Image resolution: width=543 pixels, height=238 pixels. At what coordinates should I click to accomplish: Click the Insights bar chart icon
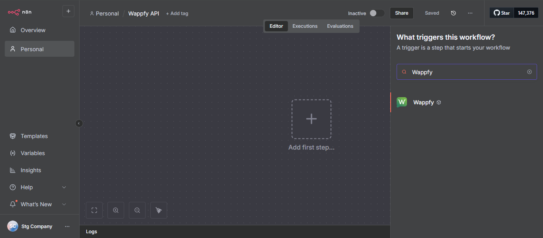pyautogui.click(x=13, y=170)
